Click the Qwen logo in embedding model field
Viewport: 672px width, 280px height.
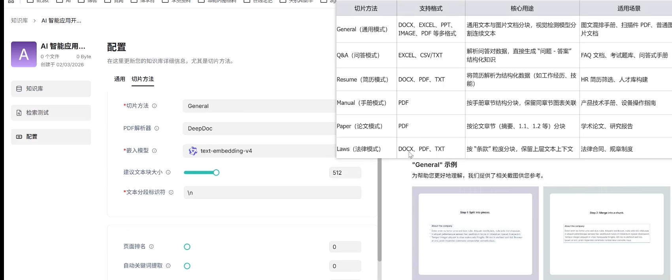click(193, 151)
